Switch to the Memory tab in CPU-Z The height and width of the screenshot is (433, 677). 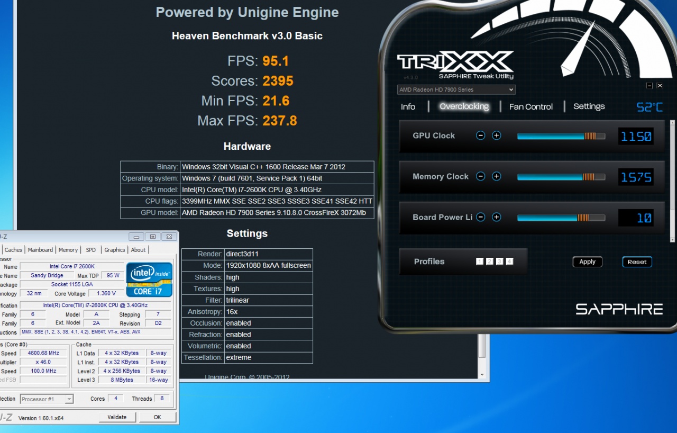tap(68, 250)
